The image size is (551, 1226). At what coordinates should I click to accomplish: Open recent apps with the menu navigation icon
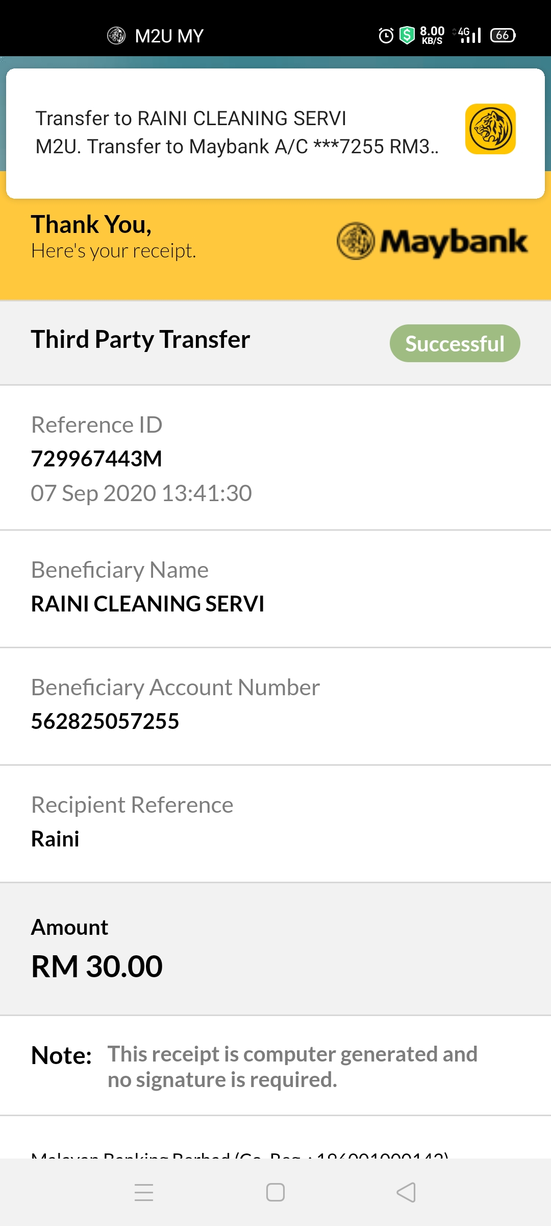(144, 1192)
